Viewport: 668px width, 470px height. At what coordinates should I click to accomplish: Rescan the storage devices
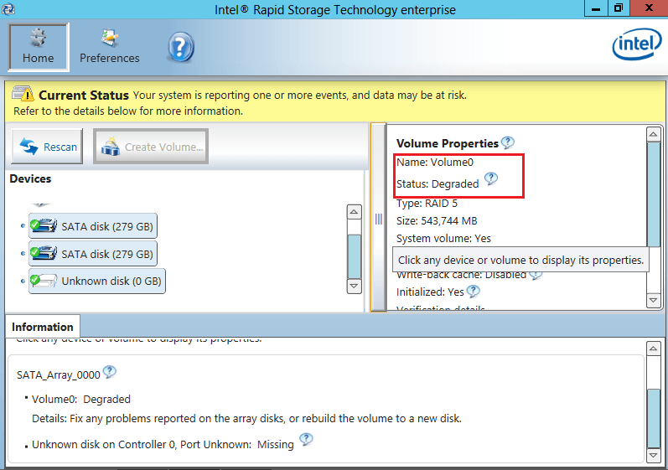point(47,147)
